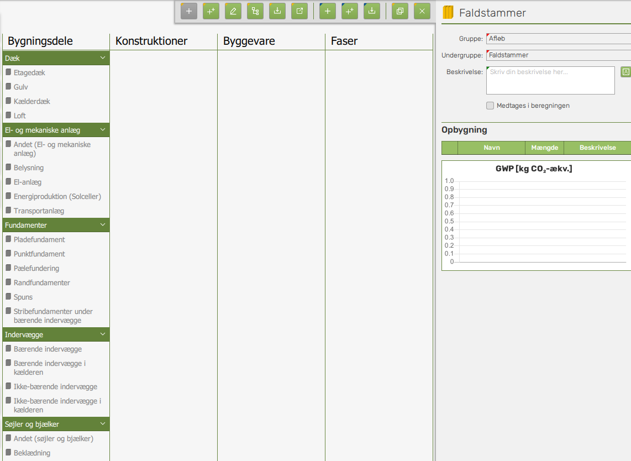Image resolution: width=631 pixels, height=461 pixels.
Task: Collapse El- og mekaniske anlæg group
Action: [x=102, y=130]
